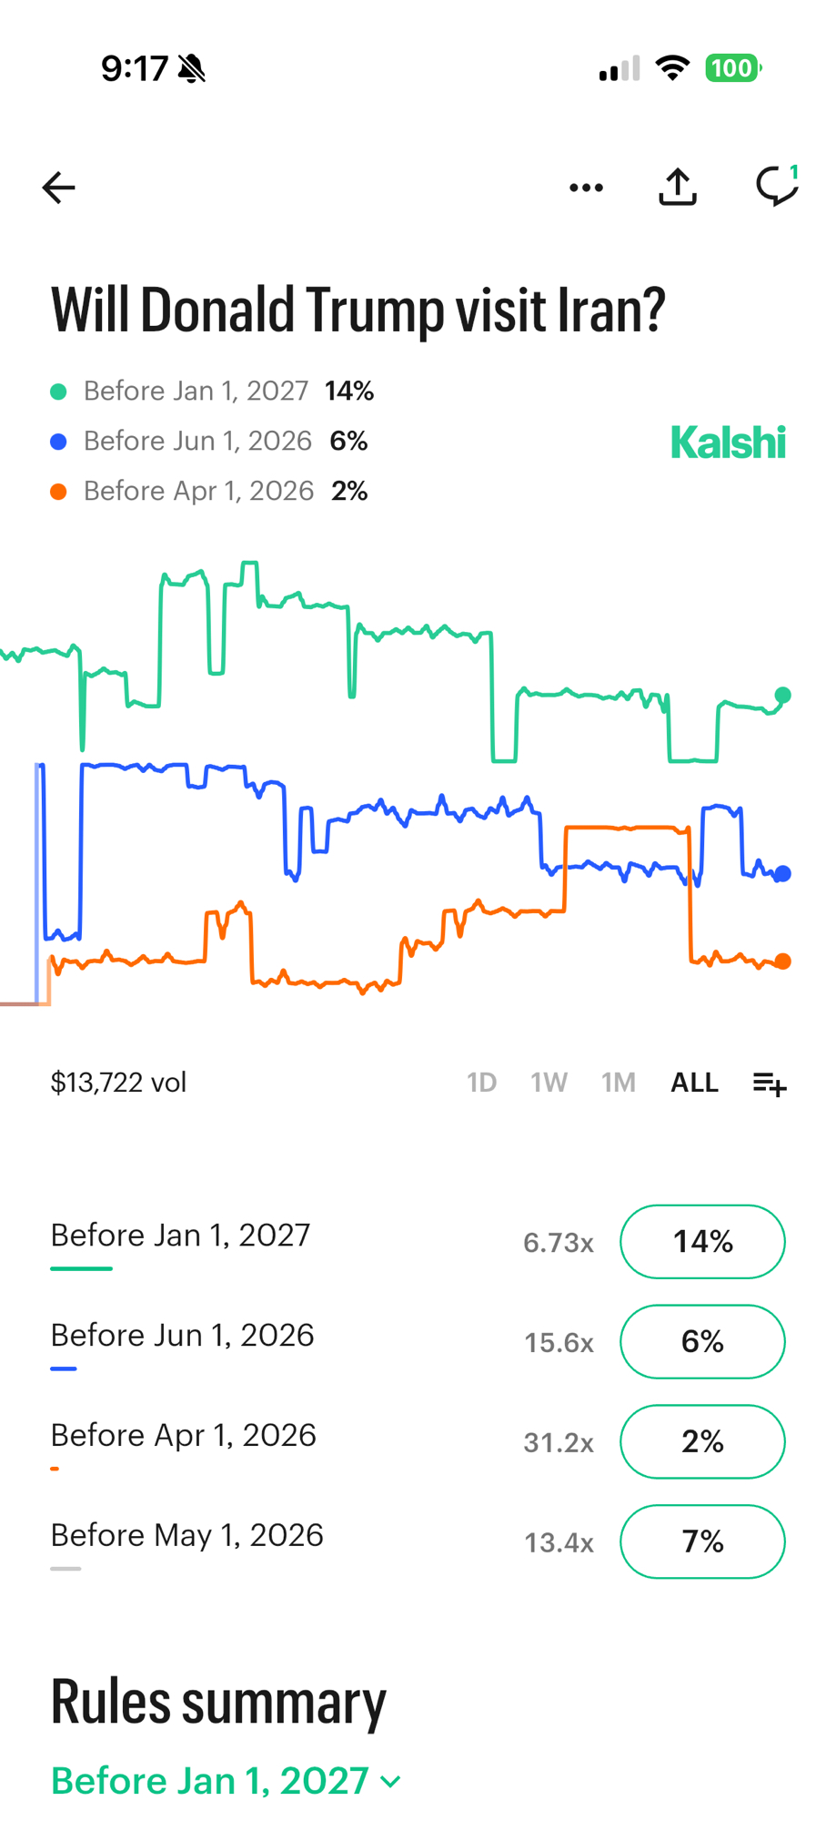Switch chart range to 1D
The height and width of the screenshot is (1821, 836).
point(481,1083)
